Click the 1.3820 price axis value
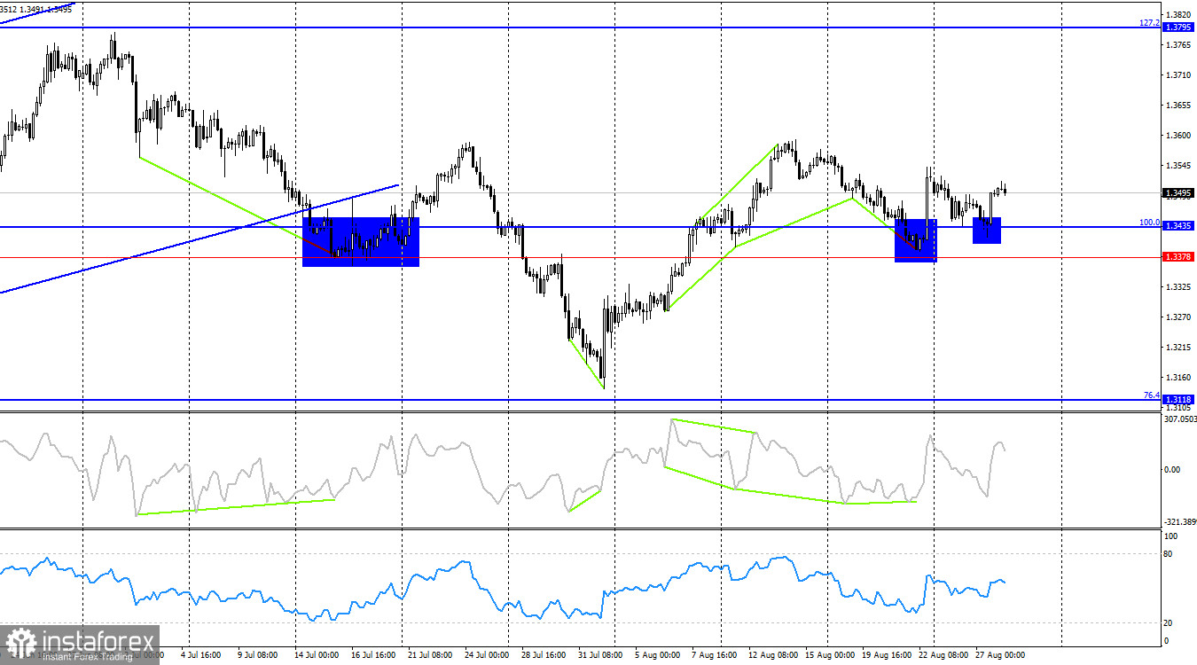The image size is (1197, 665). (x=1179, y=15)
